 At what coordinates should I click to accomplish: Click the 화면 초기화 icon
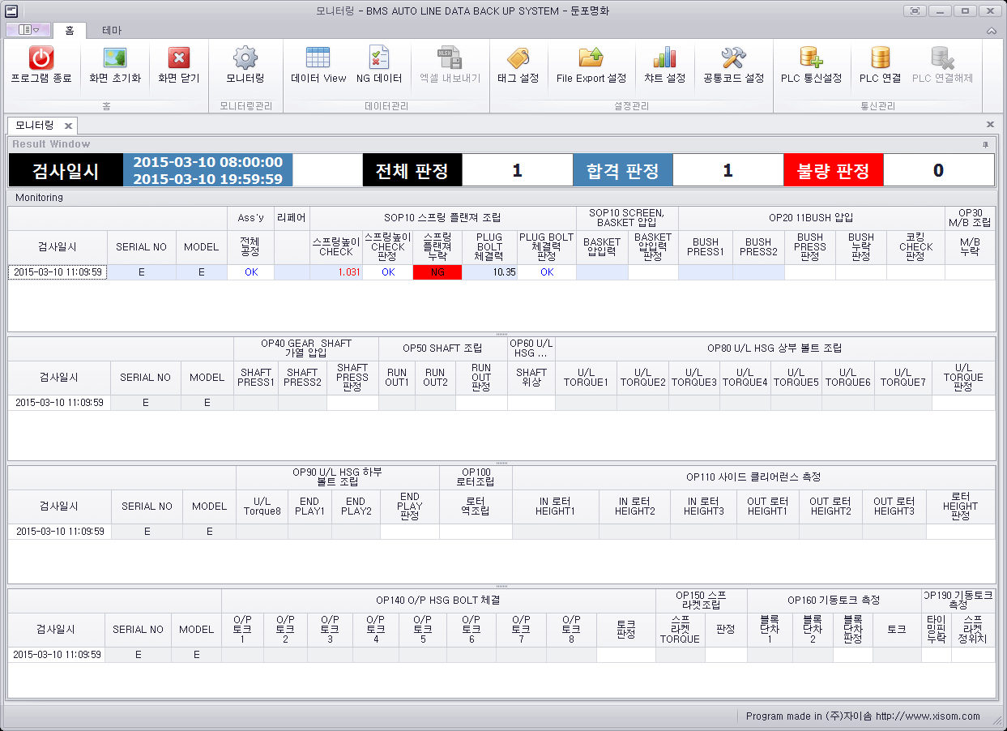coord(115,58)
